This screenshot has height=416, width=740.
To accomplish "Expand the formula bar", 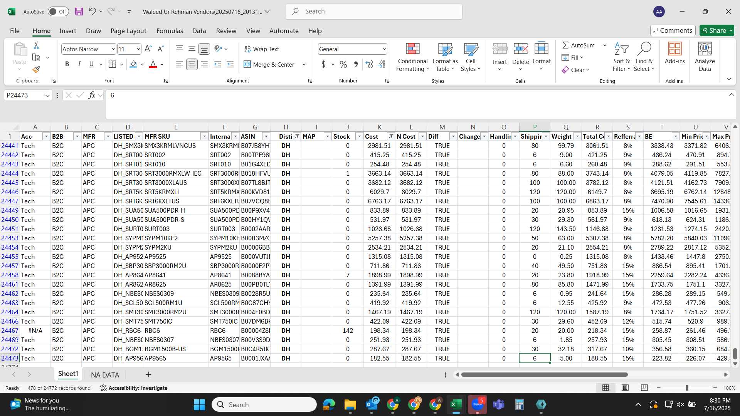I will click(731, 95).
